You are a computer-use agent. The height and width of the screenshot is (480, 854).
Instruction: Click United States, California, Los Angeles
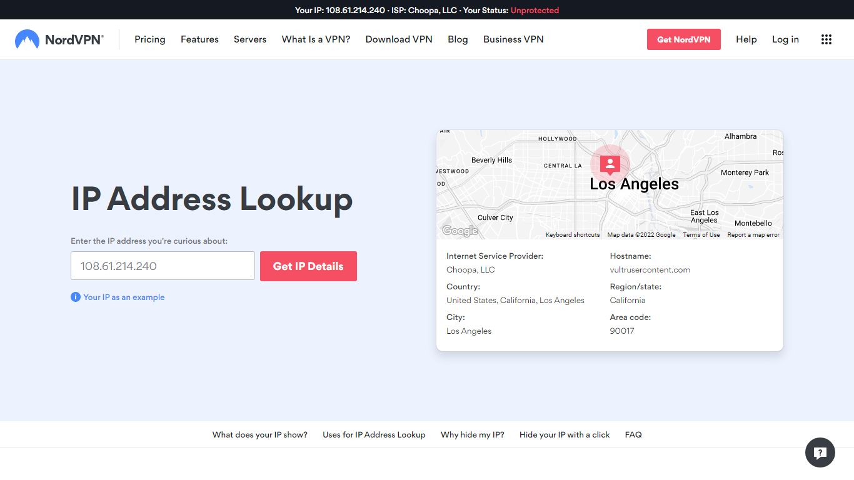point(515,301)
